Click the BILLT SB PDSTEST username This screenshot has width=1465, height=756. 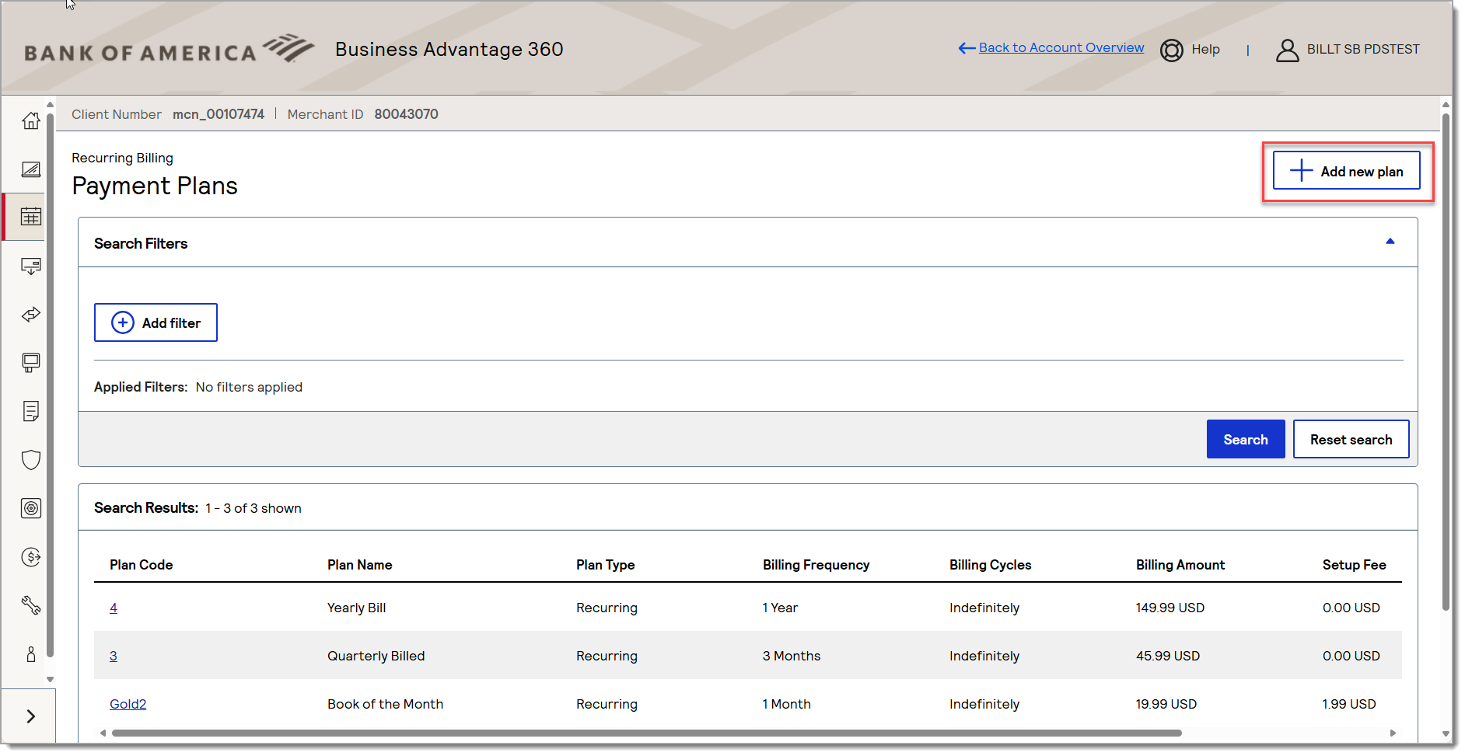(x=1363, y=50)
